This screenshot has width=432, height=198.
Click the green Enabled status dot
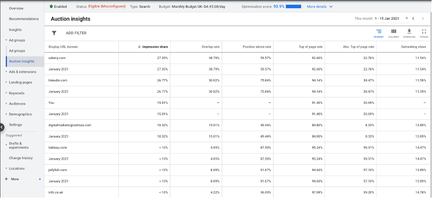[51, 6]
